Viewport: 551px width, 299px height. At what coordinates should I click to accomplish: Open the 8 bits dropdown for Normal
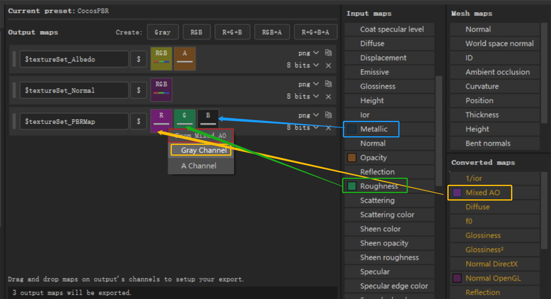point(303,96)
